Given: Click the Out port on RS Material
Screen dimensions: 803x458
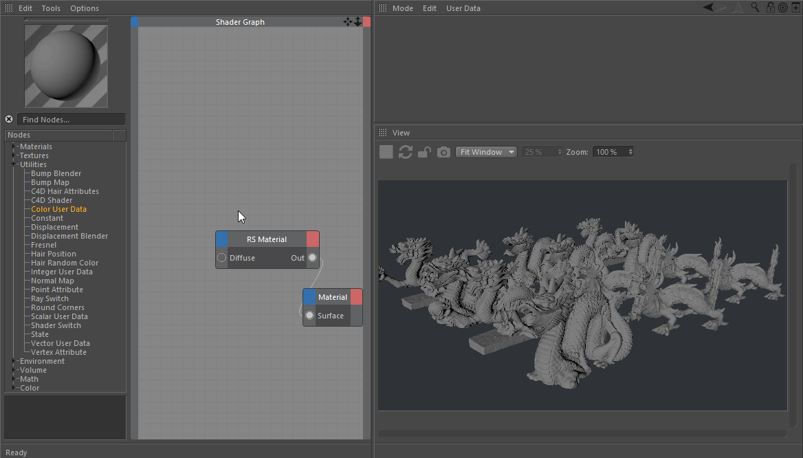Looking at the screenshot, I should click(312, 258).
